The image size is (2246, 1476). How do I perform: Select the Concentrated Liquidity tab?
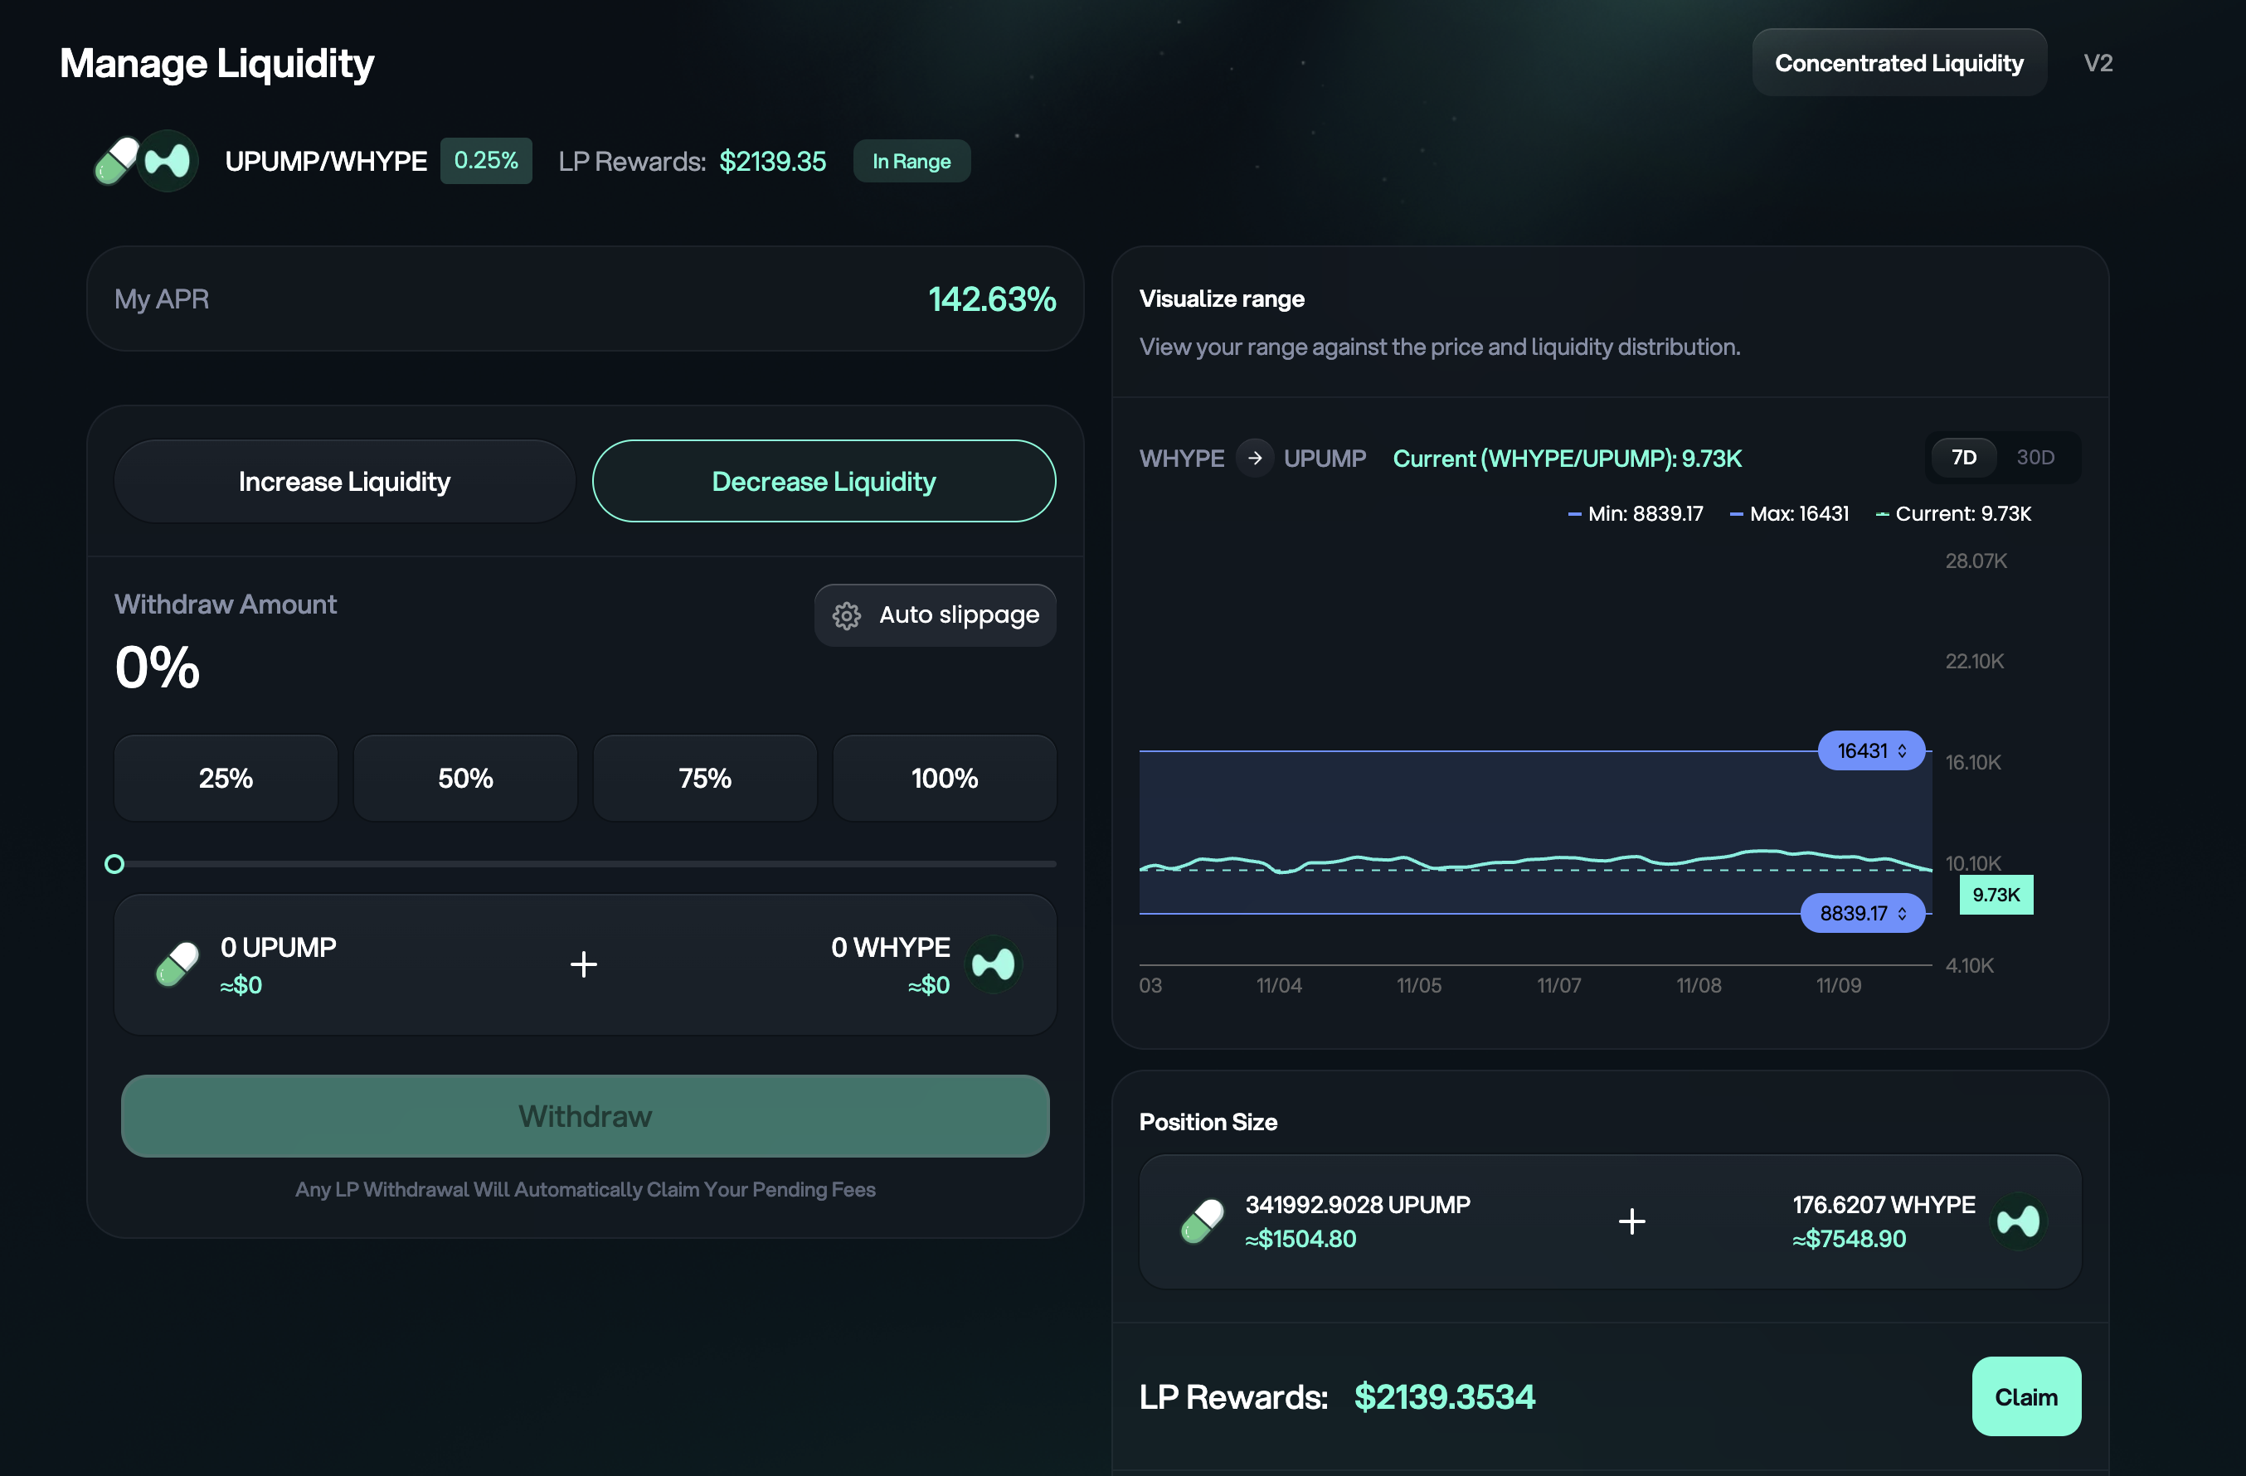point(1898,63)
